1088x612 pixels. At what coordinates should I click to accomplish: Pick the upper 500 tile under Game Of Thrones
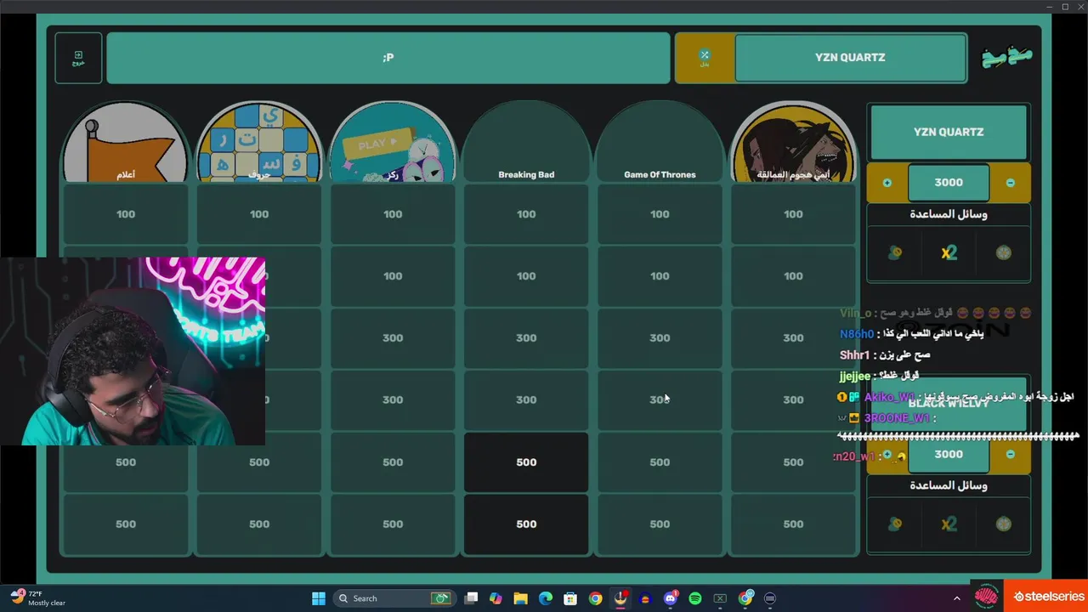point(660,462)
